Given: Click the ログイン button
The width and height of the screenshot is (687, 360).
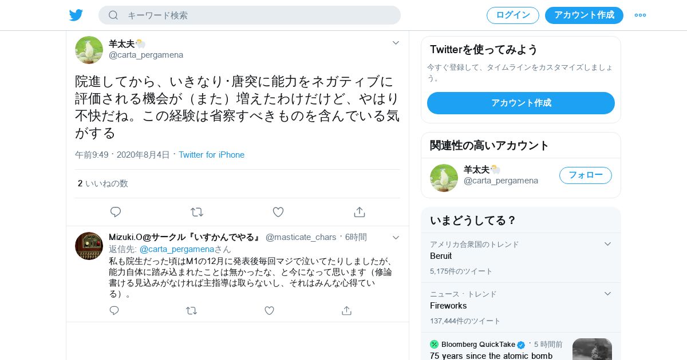Looking at the screenshot, I should [513, 15].
